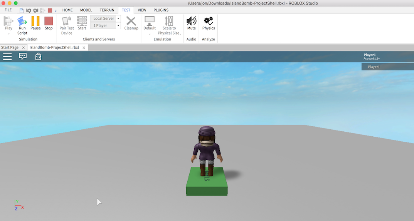
Task: Switch to the Start Page document tab
Action: point(10,47)
